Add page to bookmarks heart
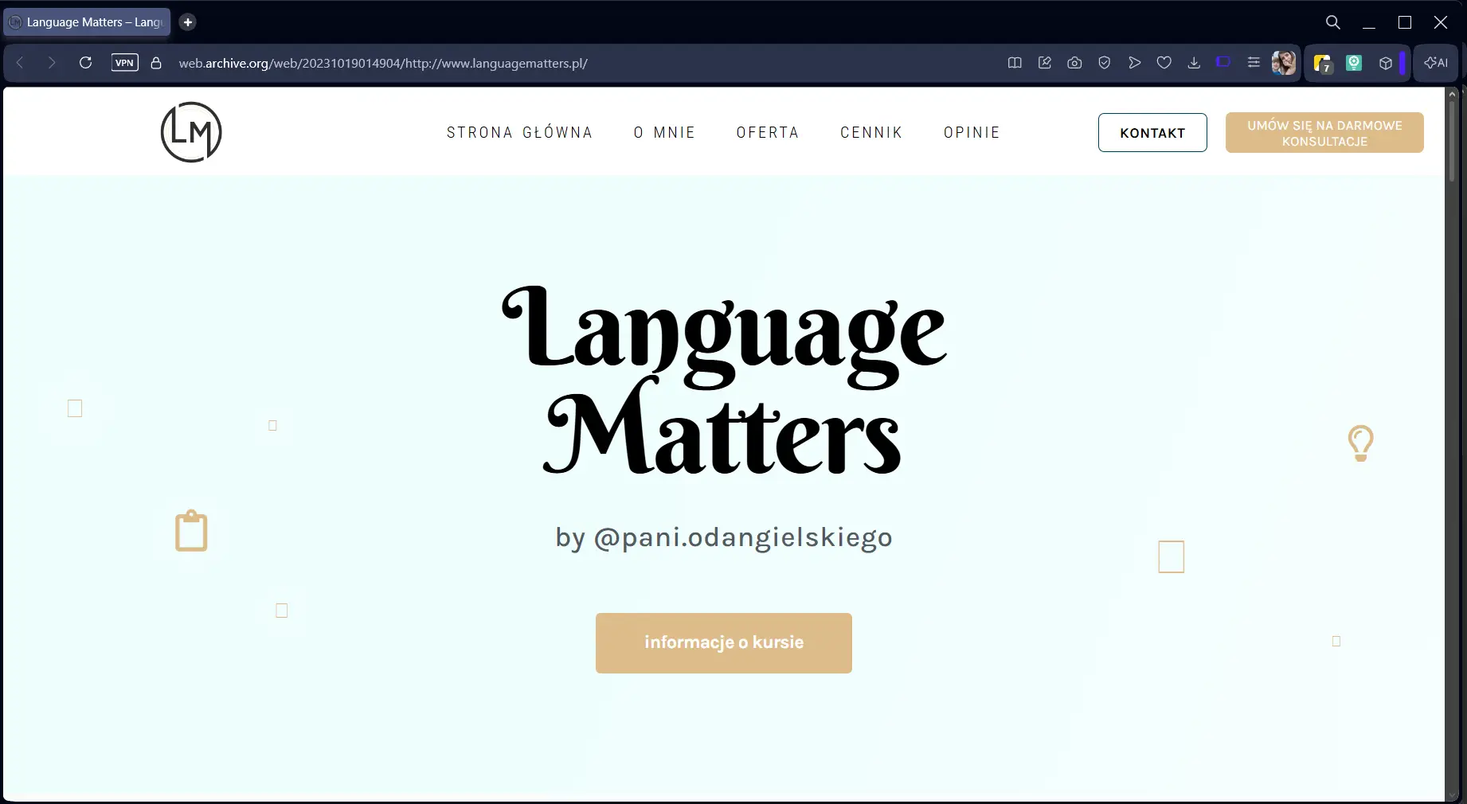The width and height of the screenshot is (1467, 804). [x=1164, y=63]
